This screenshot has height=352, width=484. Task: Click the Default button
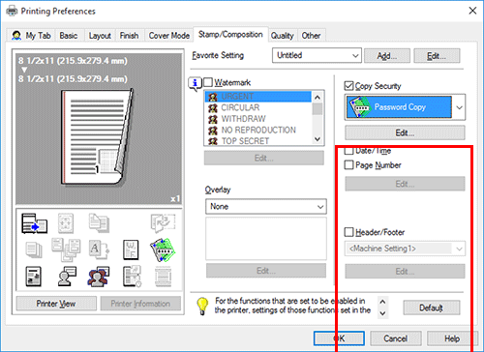tap(432, 308)
